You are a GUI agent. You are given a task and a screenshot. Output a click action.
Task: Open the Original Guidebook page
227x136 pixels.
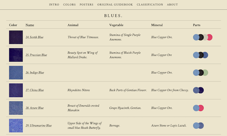(115, 5)
